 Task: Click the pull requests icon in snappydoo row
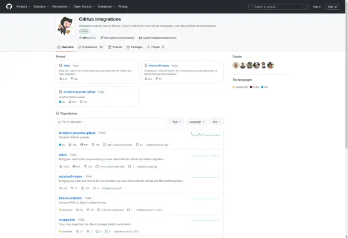click(106, 231)
